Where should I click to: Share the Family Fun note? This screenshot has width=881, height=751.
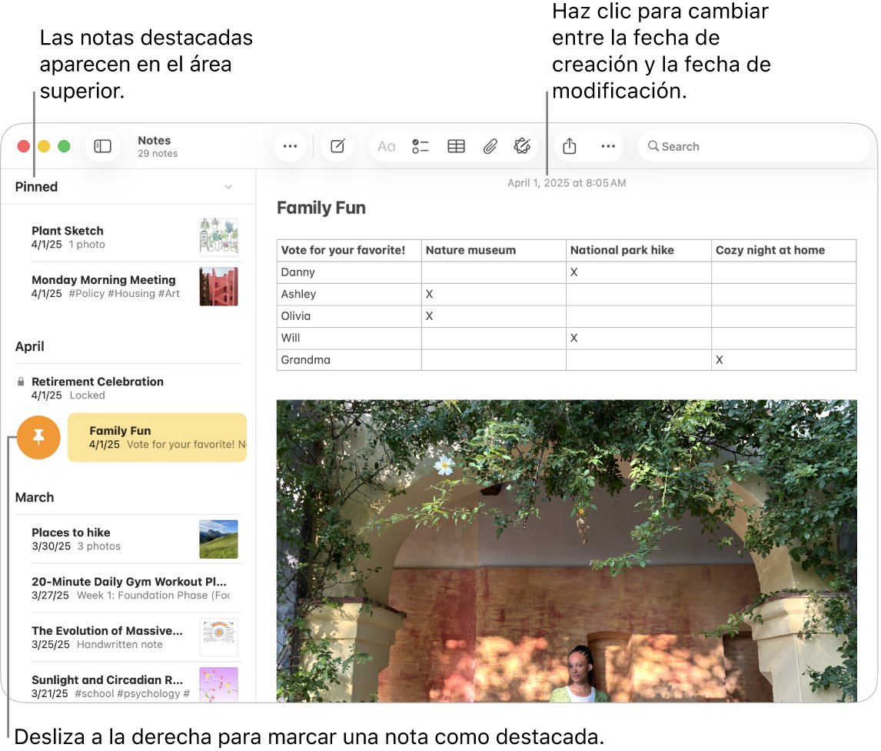tap(569, 145)
